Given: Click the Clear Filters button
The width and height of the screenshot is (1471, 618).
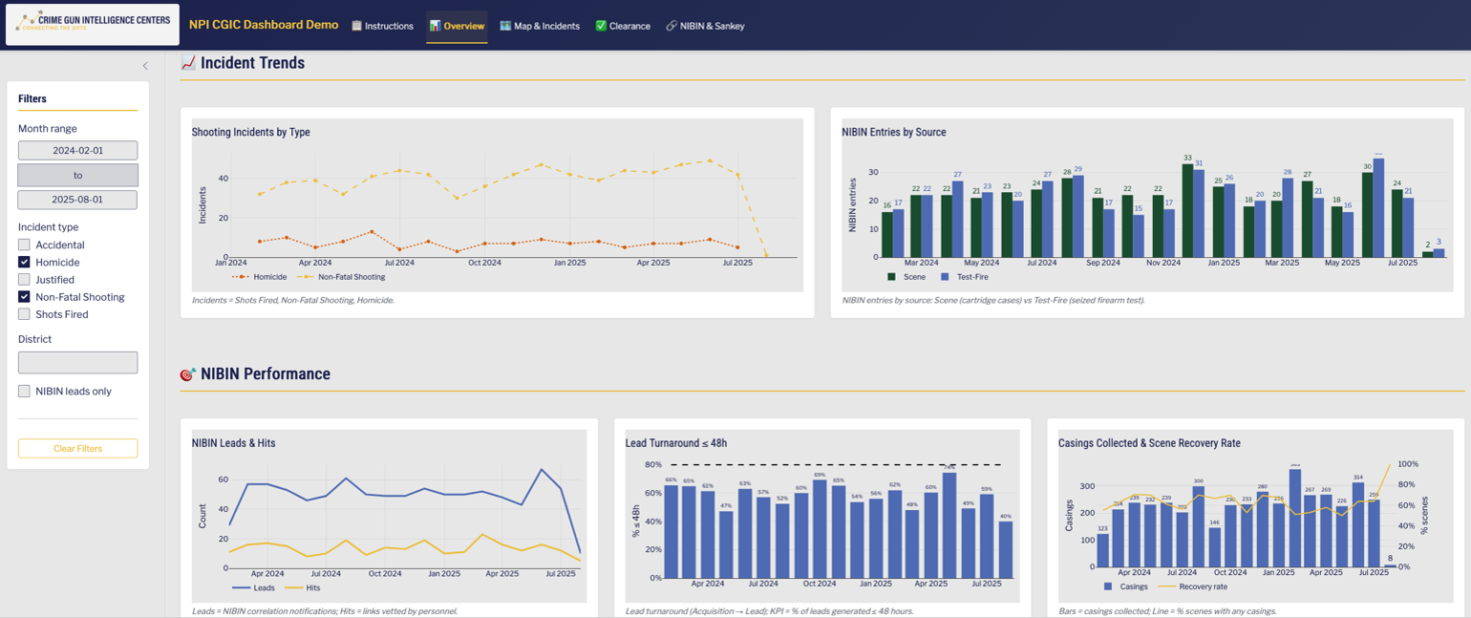Looking at the screenshot, I should [x=77, y=448].
